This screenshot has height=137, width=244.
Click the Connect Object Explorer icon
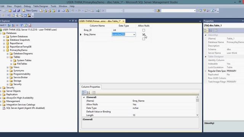pyautogui.click(x=9, y=25)
